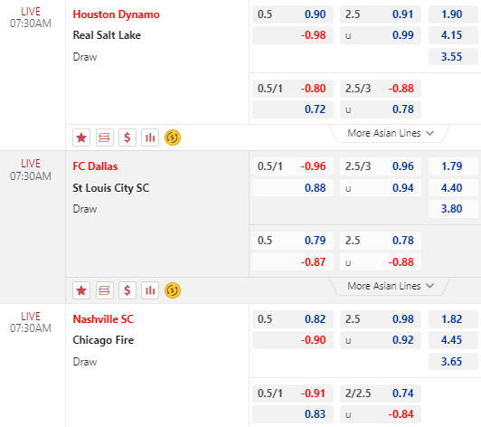Select Houston Dynamo 0.5 handicap odds 0.90

293,14
